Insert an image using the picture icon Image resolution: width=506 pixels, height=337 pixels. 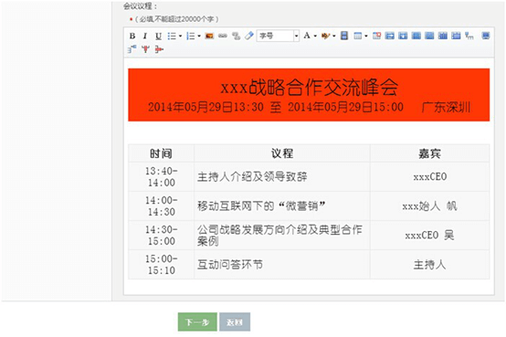click(x=209, y=36)
